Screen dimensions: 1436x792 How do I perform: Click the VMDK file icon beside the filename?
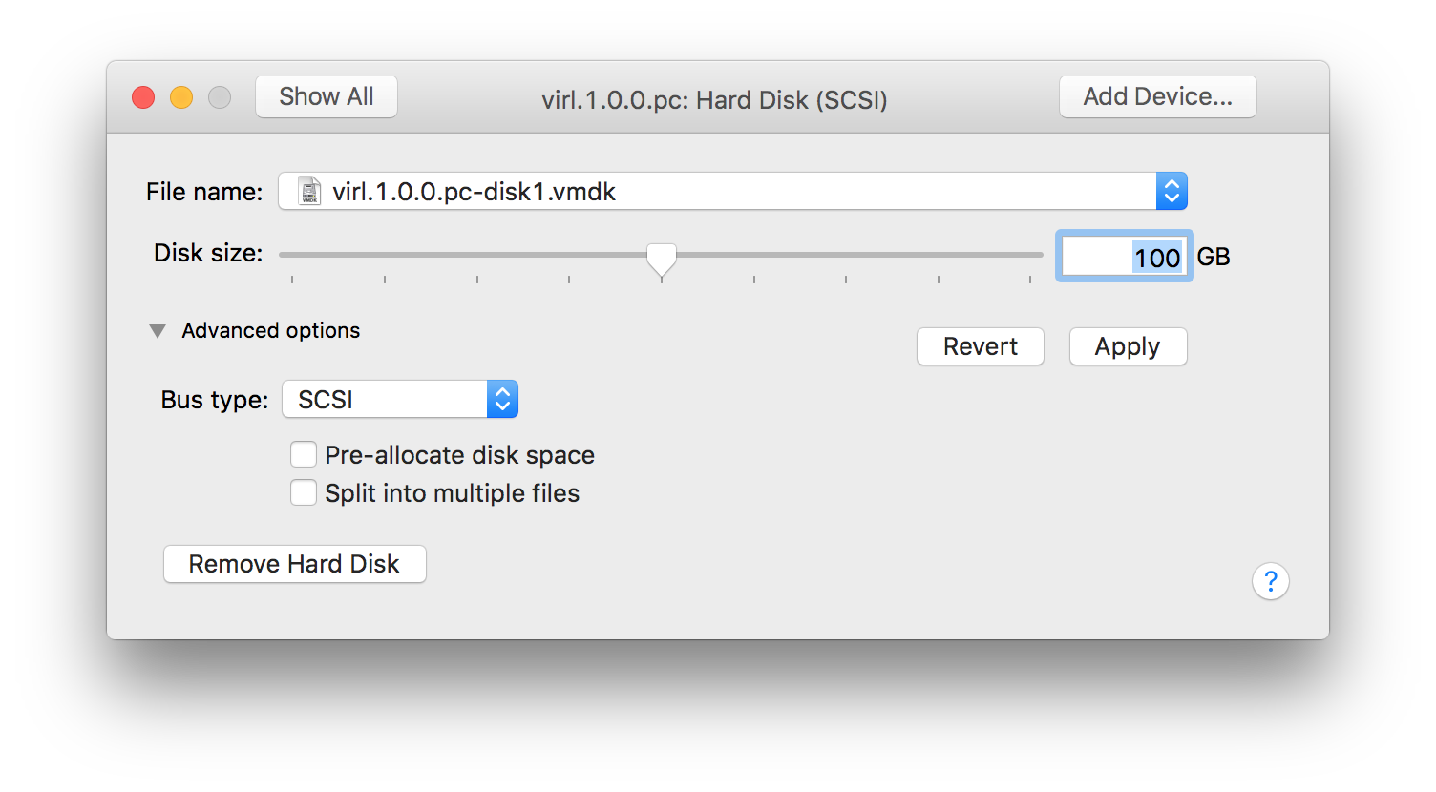point(307,191)
